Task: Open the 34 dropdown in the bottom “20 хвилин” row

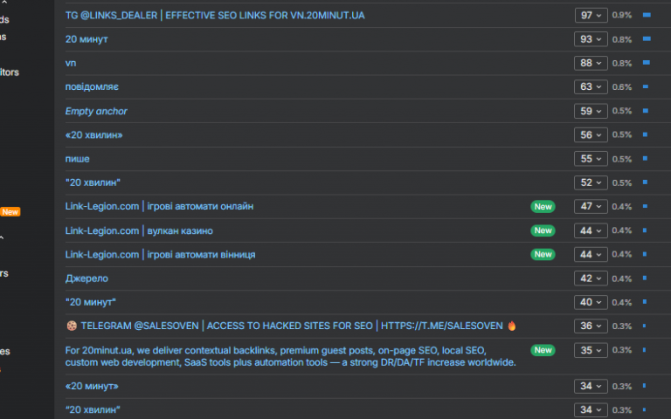Action: coord(591,409)
